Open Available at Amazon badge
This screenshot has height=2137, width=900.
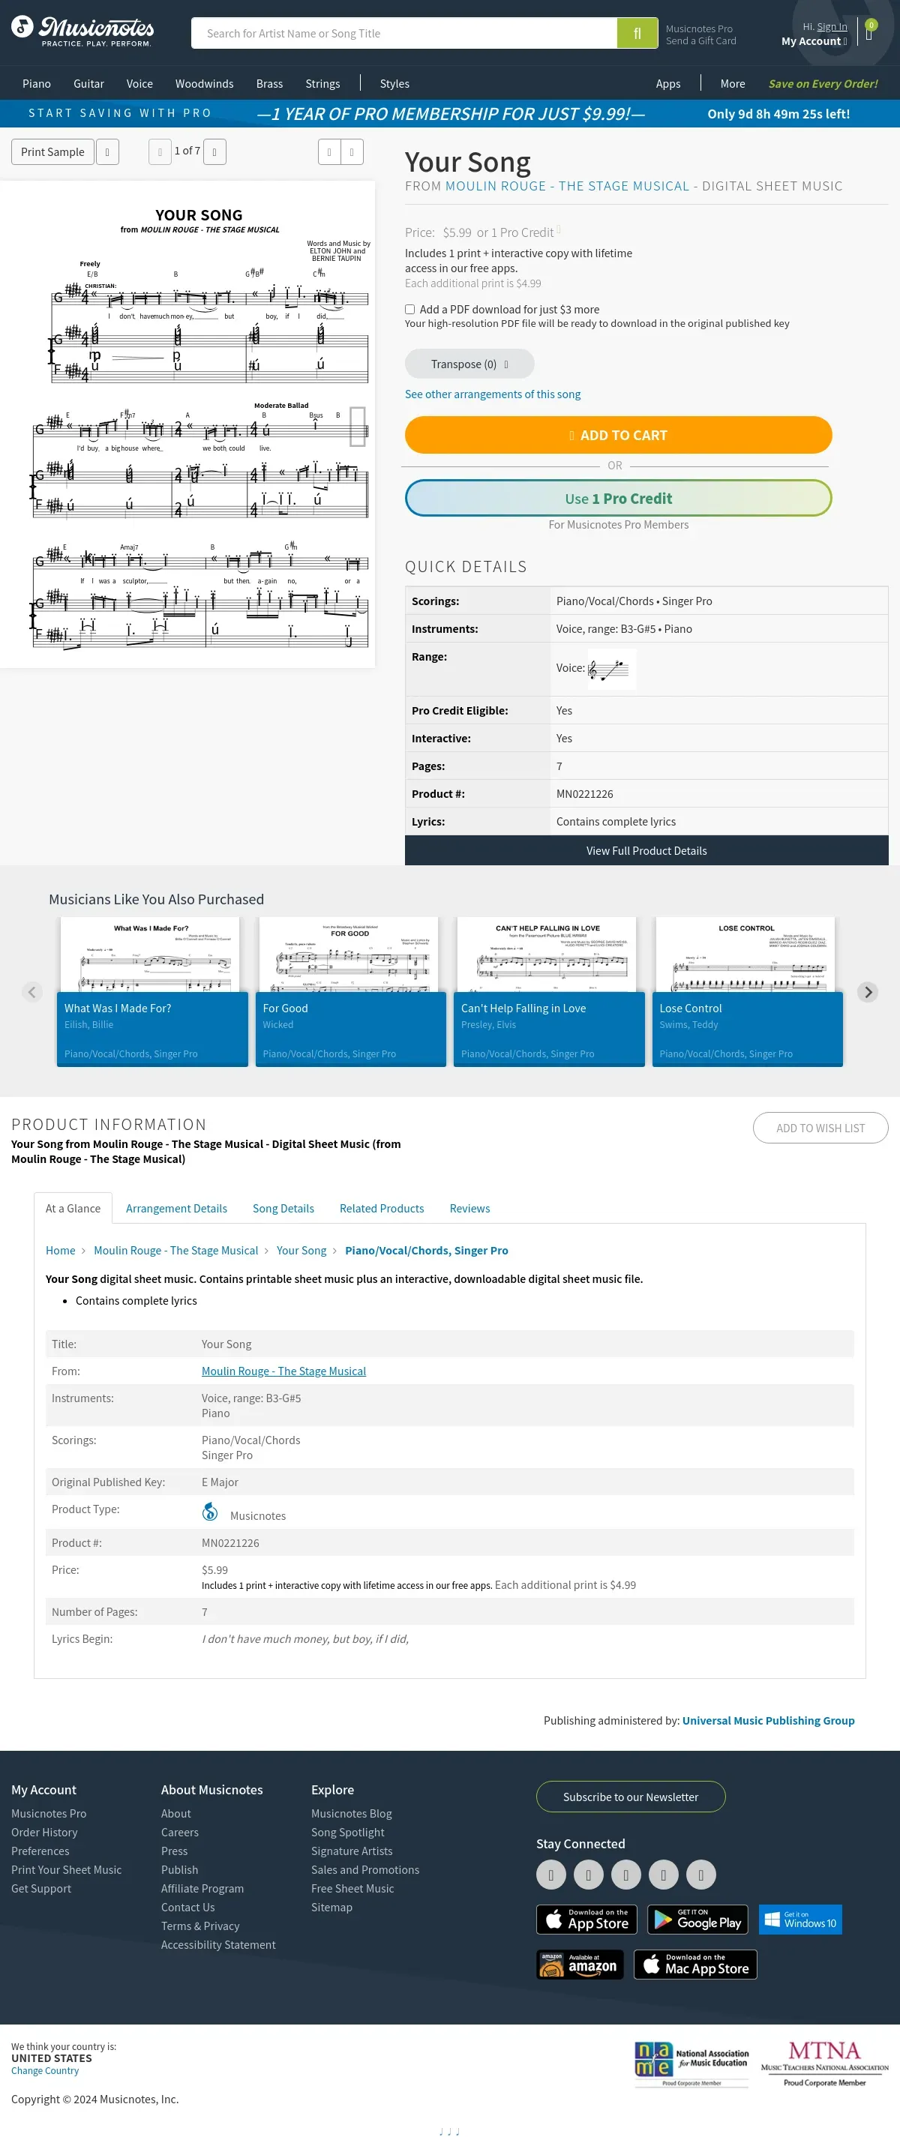pos(580,1964)
